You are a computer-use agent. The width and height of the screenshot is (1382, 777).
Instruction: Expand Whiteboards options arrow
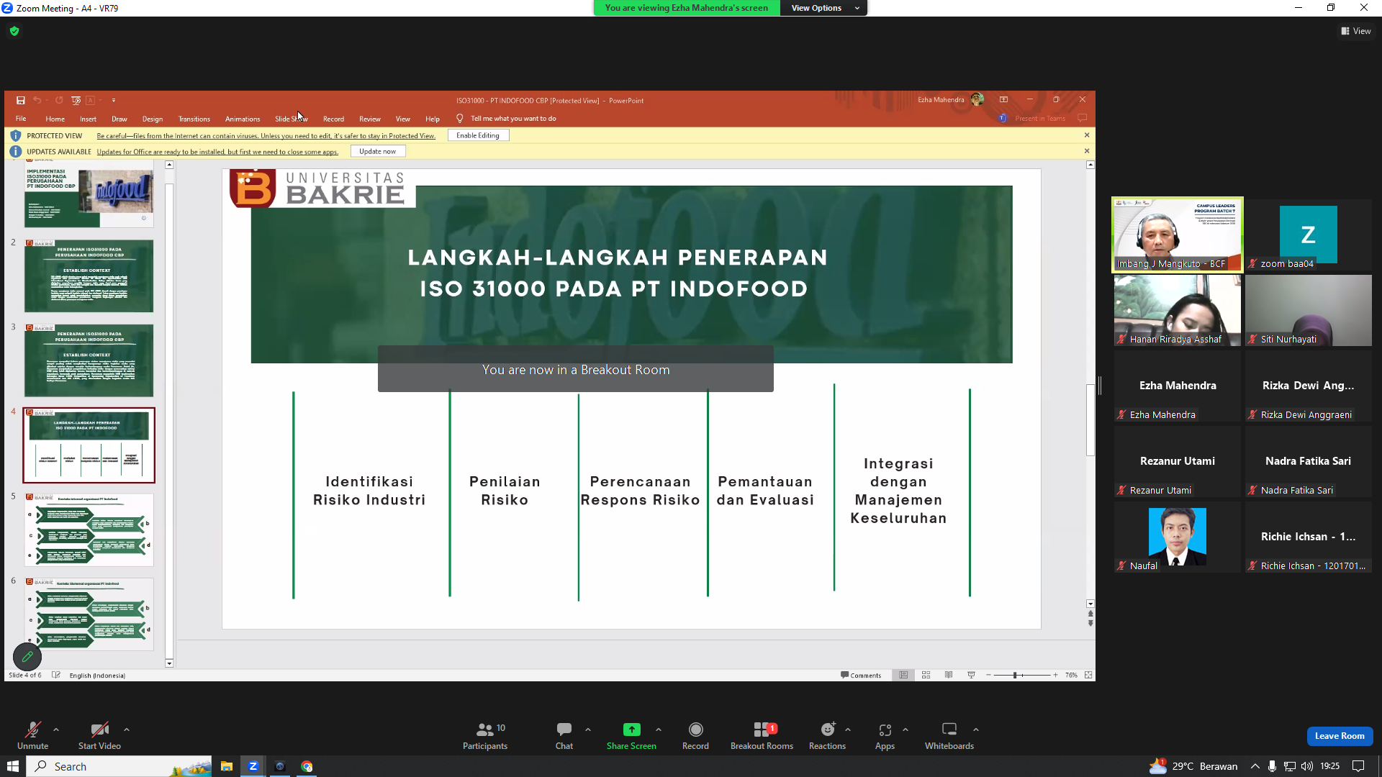pyautogui.click(x=976, y=730)
